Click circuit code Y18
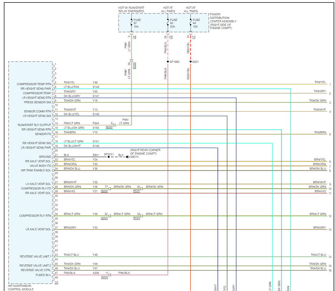Image resolution: width=335 pixels, height=291 pixels. [95, 100]
